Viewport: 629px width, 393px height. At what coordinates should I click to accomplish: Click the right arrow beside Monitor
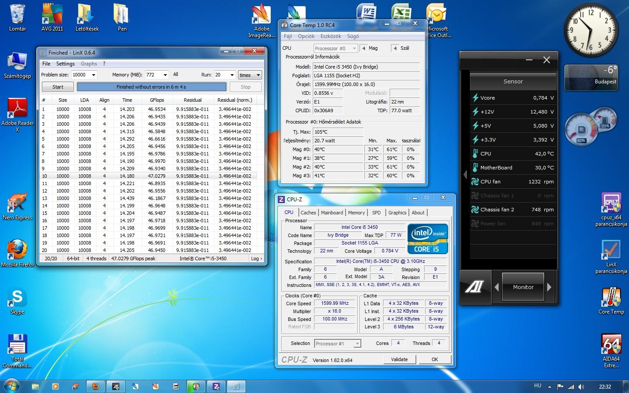pos(550,287)
